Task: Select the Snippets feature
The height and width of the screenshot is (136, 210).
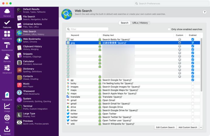Action: (x=37, y=55)
